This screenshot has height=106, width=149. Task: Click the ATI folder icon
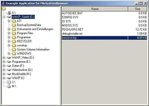(14, 21)
